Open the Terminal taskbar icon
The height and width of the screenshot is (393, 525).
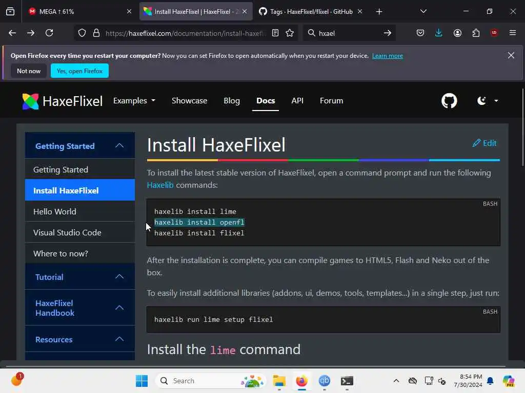[x=347, y=381]
